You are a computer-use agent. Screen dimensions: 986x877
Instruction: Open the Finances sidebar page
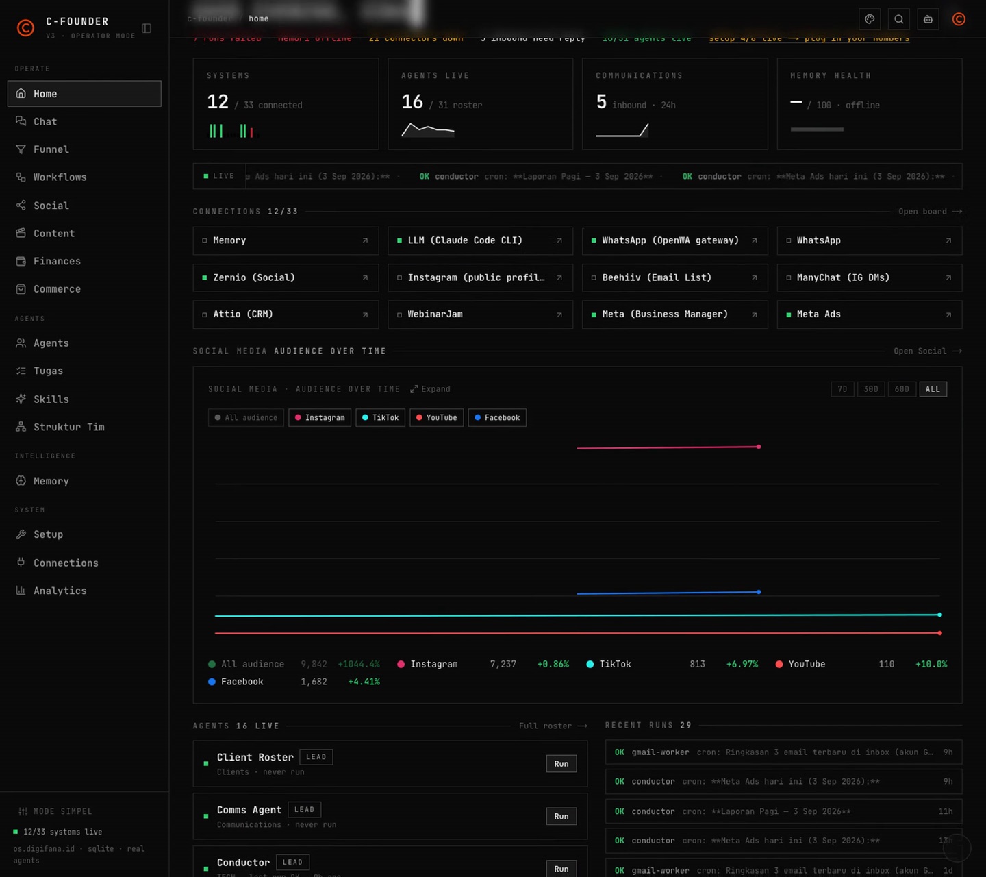84,261
